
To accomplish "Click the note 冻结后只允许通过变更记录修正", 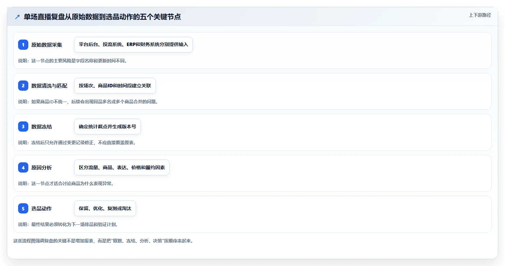I will (77, 143).
